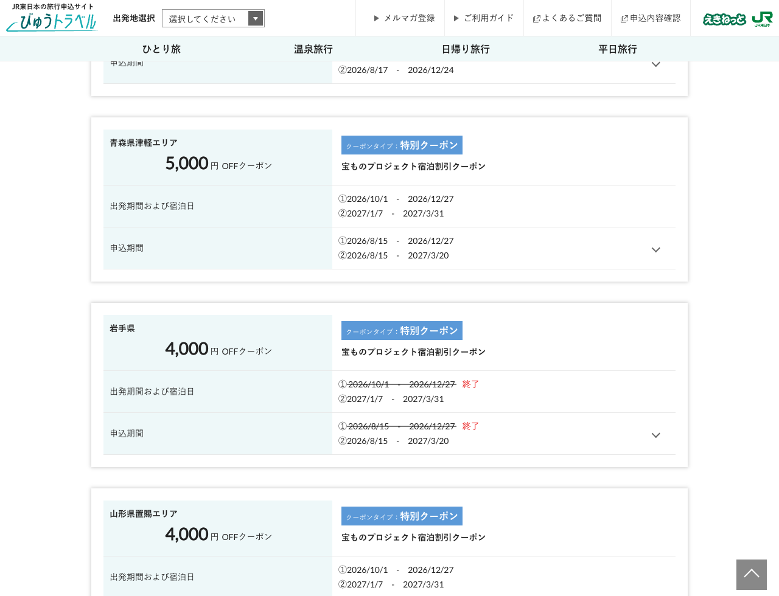This screenshot has height=596, width=779.
Task: Click red 終了 label in 岩手県 出発期間 row
Action: 471,384
